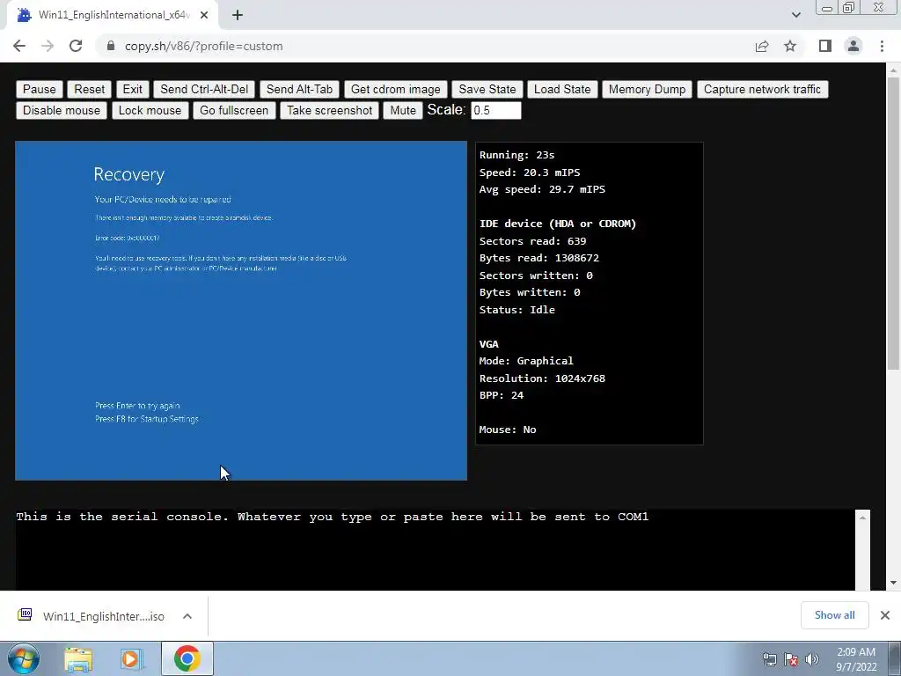Click Show all downloads
Image resolution: width=901 pixels, height=676 pixels.
point(834,615)
